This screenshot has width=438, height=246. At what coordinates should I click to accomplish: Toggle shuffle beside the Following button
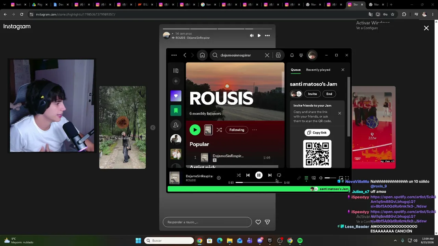coord(219,130)
